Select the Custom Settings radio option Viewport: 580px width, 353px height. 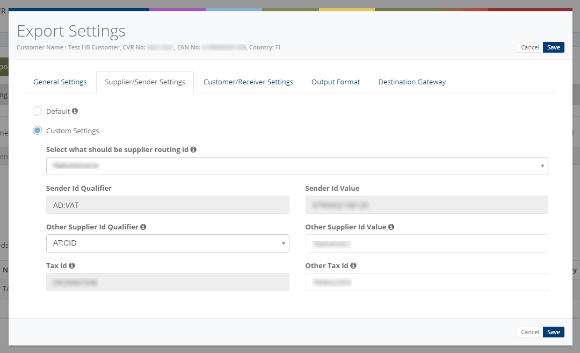tap(38, 131)
